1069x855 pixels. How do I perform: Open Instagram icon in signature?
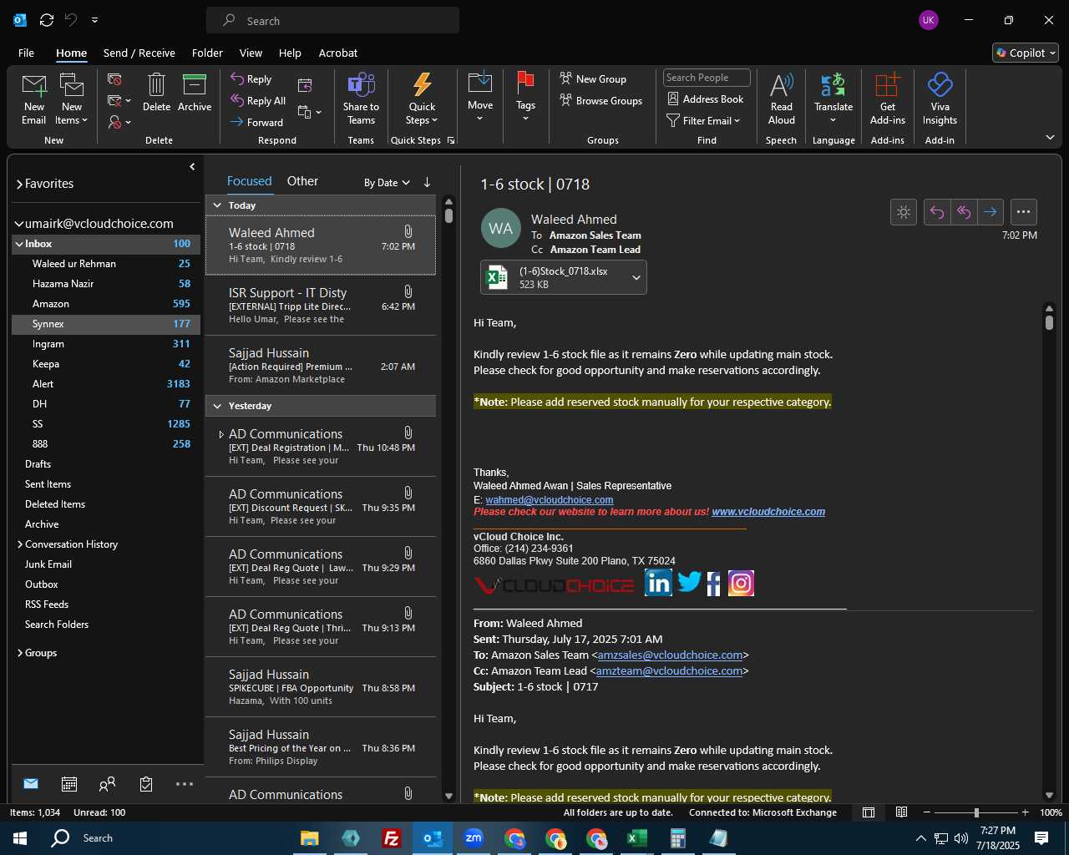741,583
